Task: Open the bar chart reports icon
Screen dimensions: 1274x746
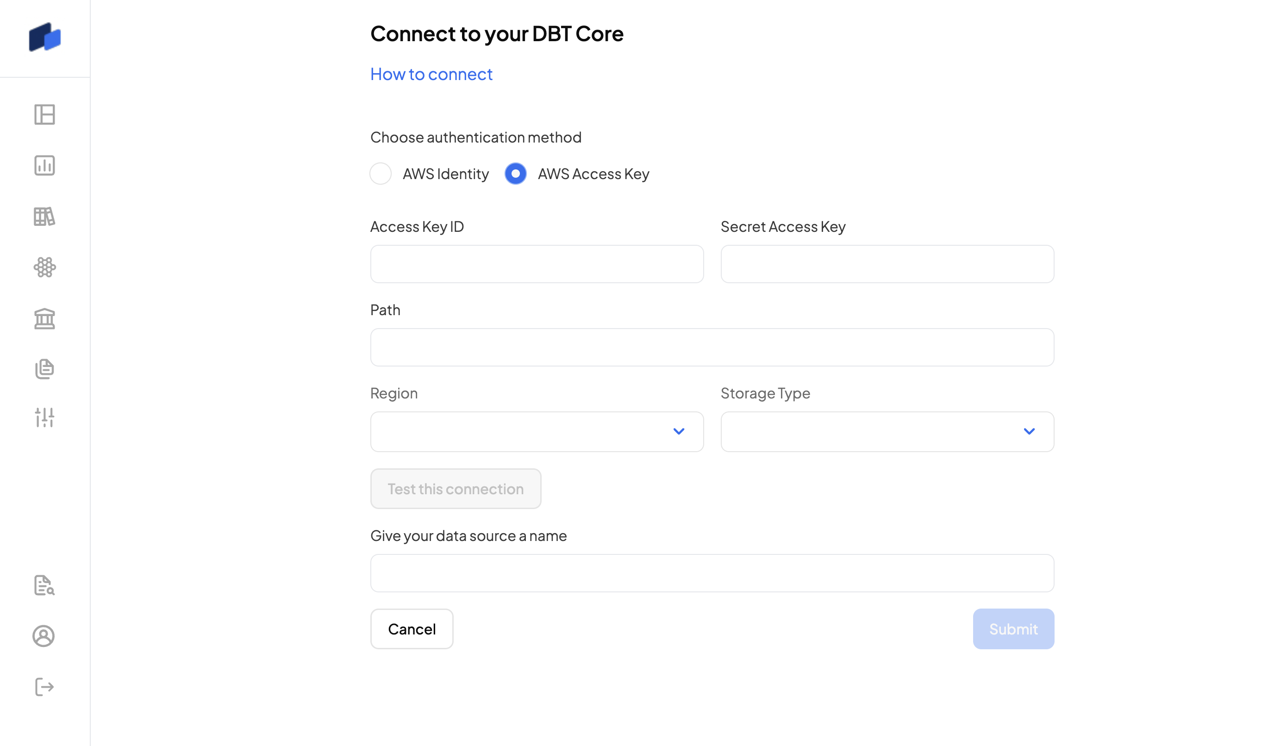Action: (x=44, y=166)
